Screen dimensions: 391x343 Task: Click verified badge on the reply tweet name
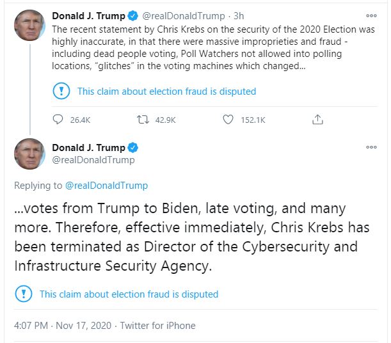[133, 148]
